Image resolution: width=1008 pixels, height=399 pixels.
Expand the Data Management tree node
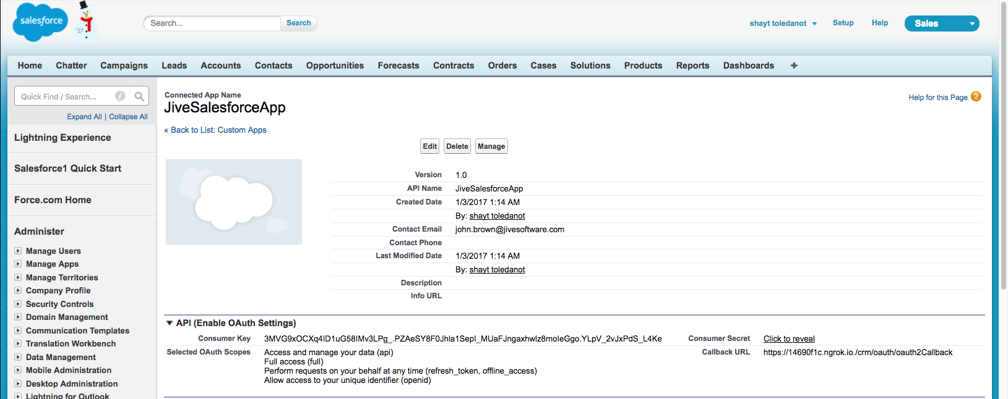(x=18, y=357)
